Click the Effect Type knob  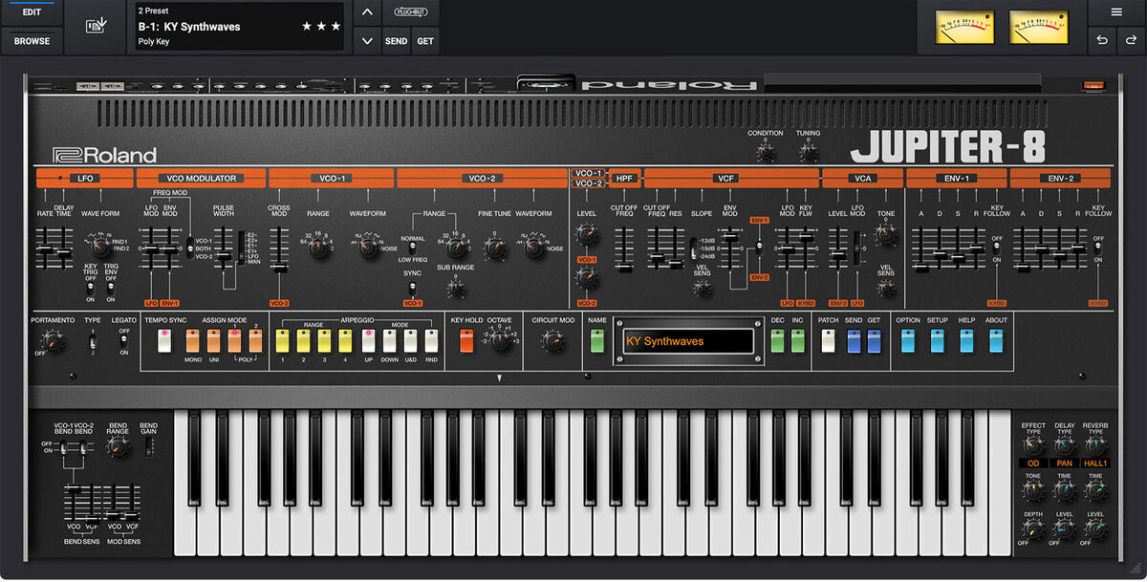pos(1033,445)
